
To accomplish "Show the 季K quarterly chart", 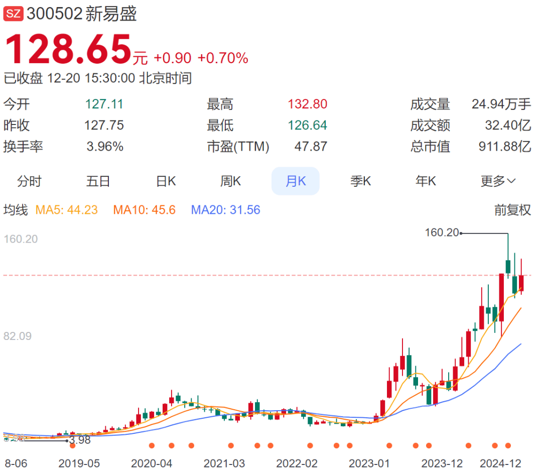I will 360,181.
